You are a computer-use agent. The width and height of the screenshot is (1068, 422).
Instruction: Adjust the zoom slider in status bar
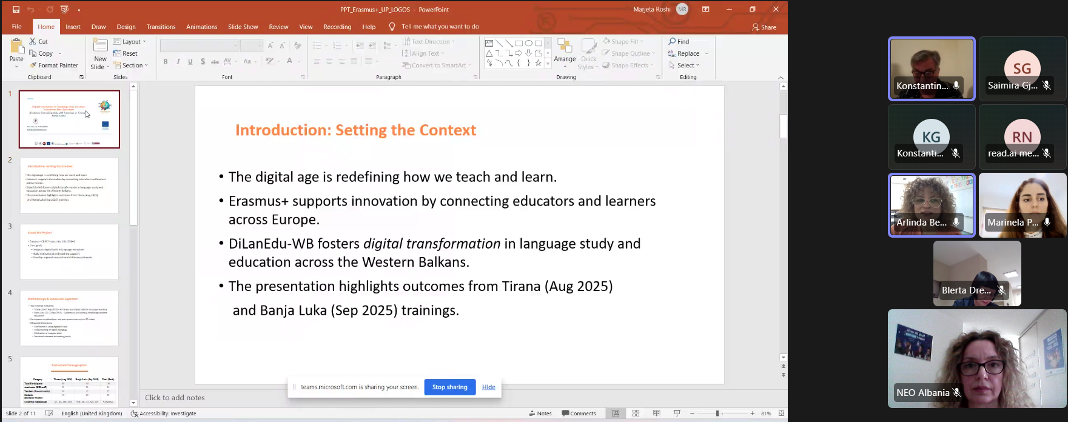[x=717, y=414]
